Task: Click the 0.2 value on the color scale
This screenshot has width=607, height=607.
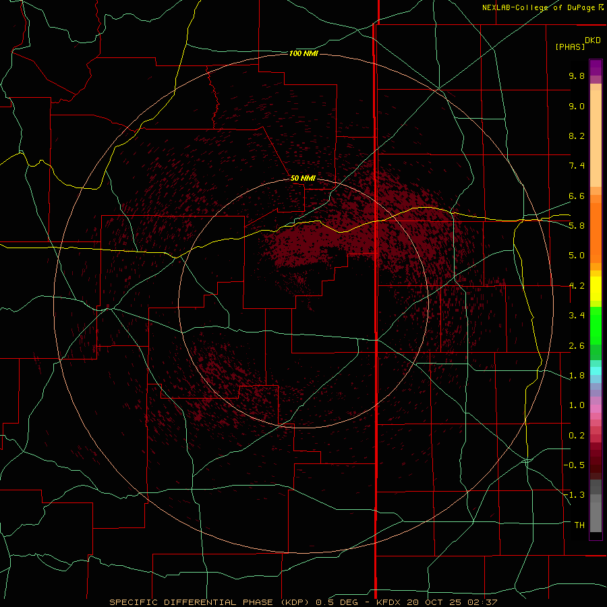Action: 577,436
